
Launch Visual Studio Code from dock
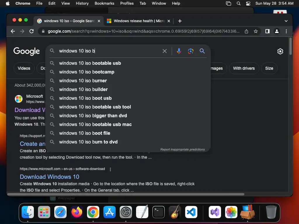click(191, 212)
